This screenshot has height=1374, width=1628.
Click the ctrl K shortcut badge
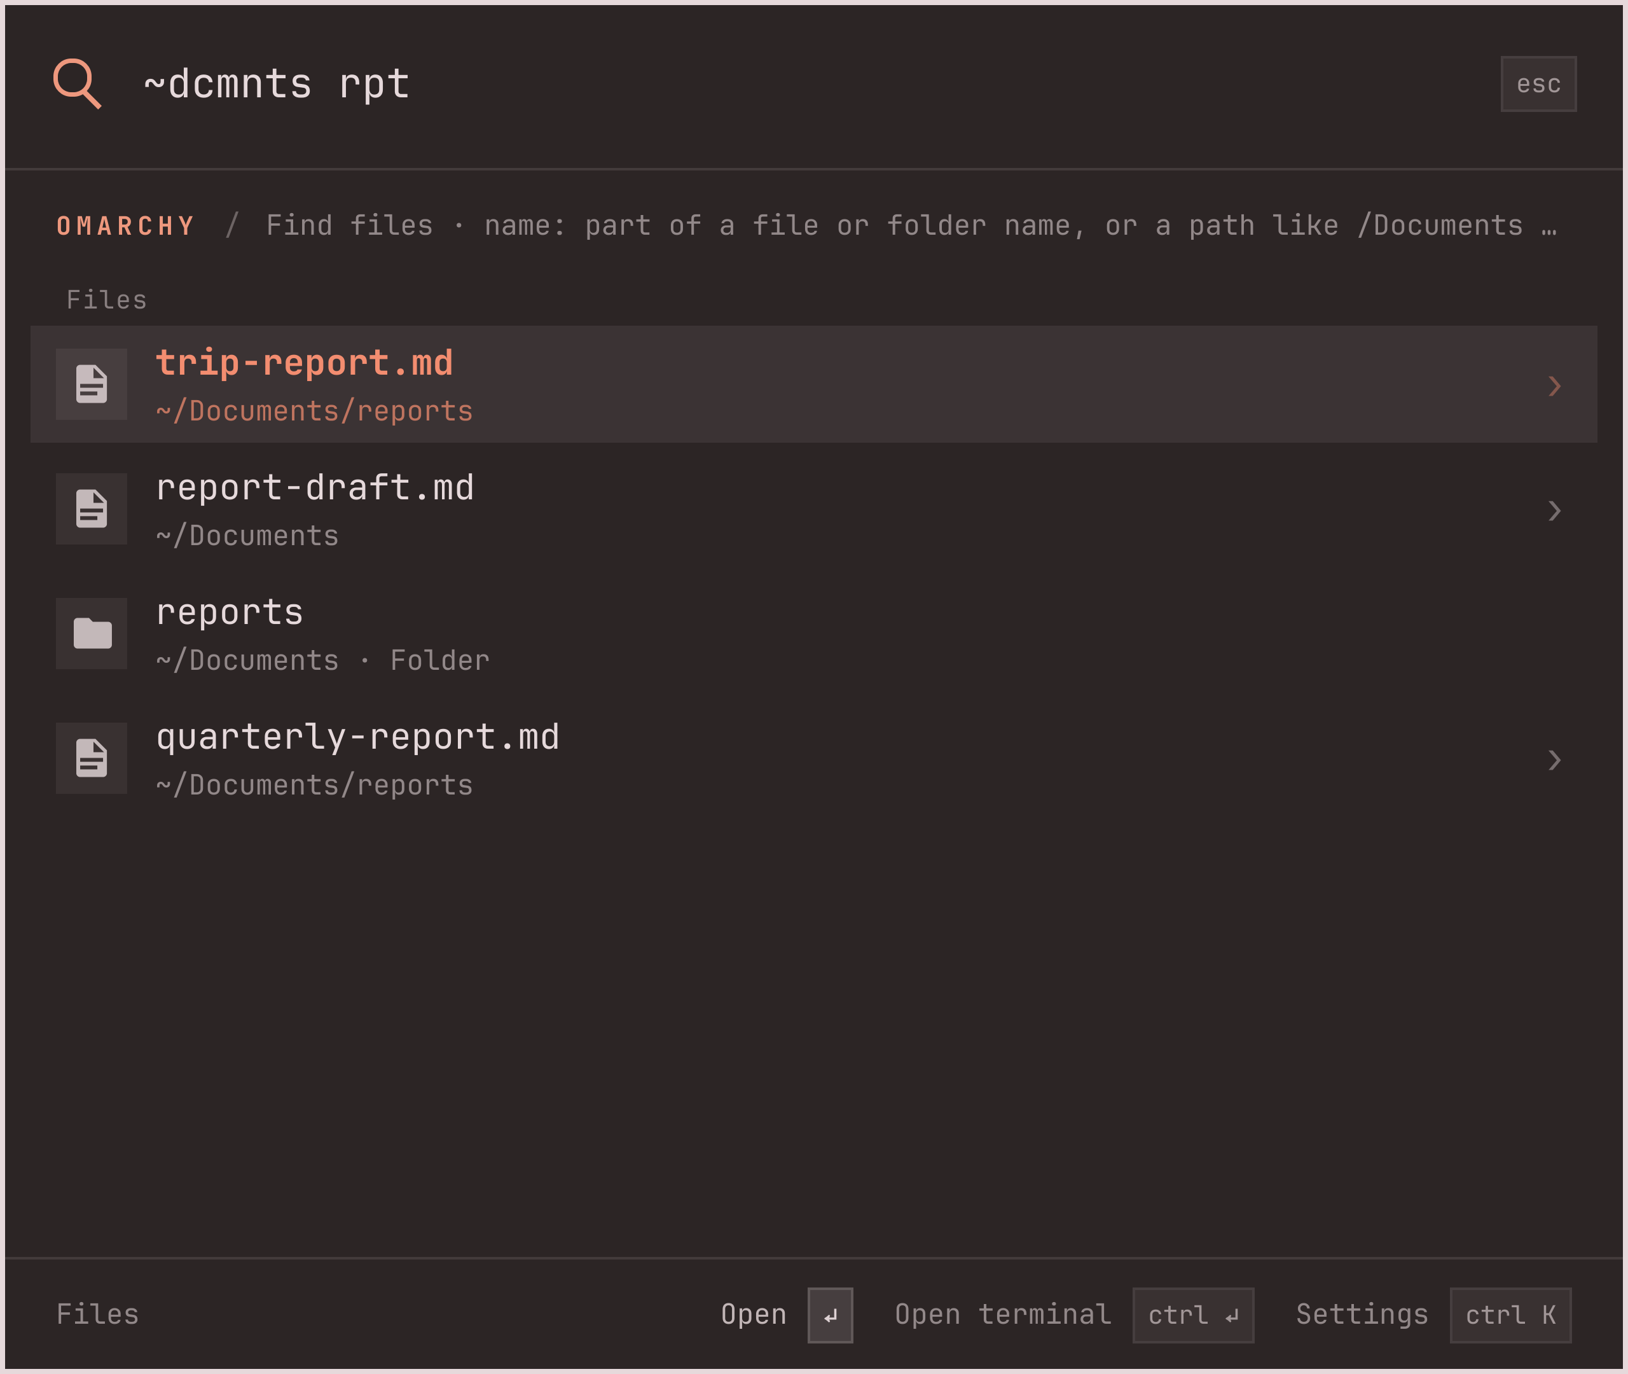pyautogui.click(x=1510, y=1315)
